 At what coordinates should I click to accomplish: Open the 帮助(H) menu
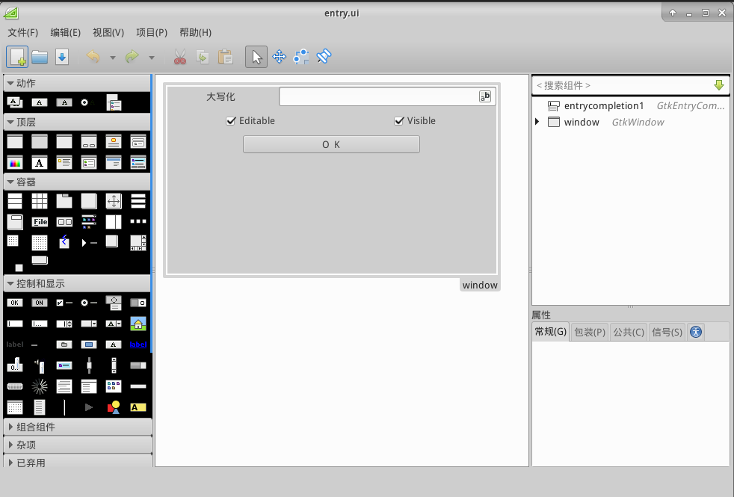pyautogui.click(x=195, y=32)
